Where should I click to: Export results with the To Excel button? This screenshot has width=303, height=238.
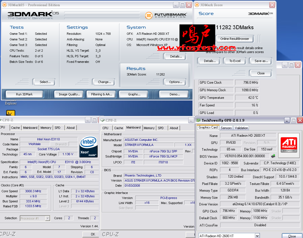pos(235,61)
